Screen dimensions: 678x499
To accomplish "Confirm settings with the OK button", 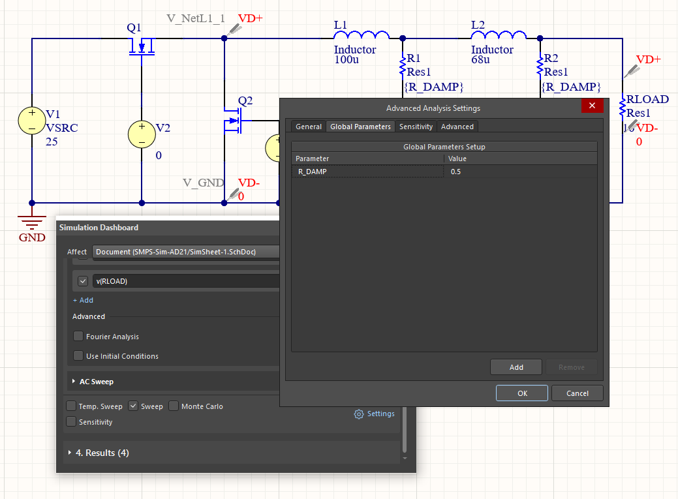I will tap(521, 393).
